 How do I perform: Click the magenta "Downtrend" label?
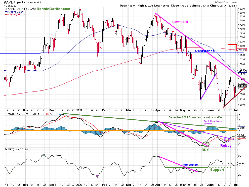(180, 22)
